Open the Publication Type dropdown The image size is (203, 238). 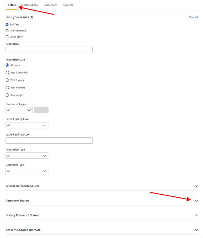tap(27, 156)
